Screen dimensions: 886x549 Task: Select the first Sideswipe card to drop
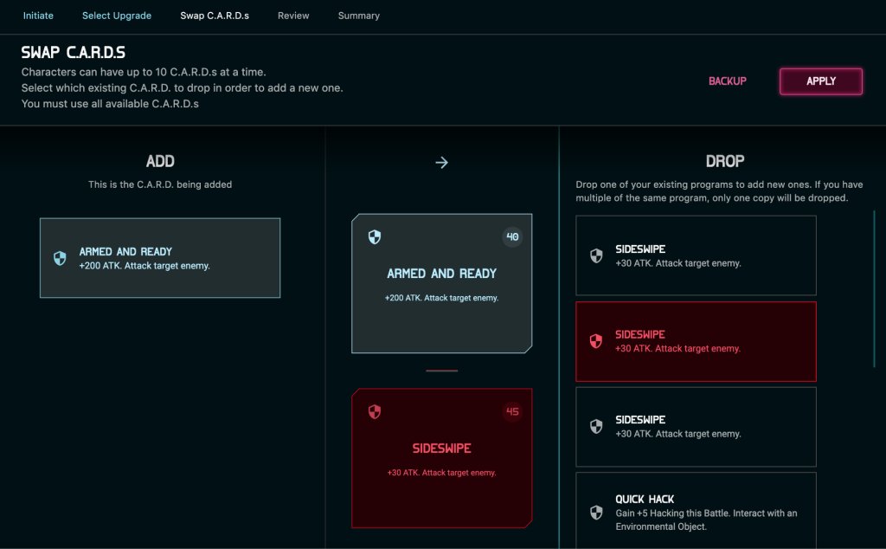[696, 255]
